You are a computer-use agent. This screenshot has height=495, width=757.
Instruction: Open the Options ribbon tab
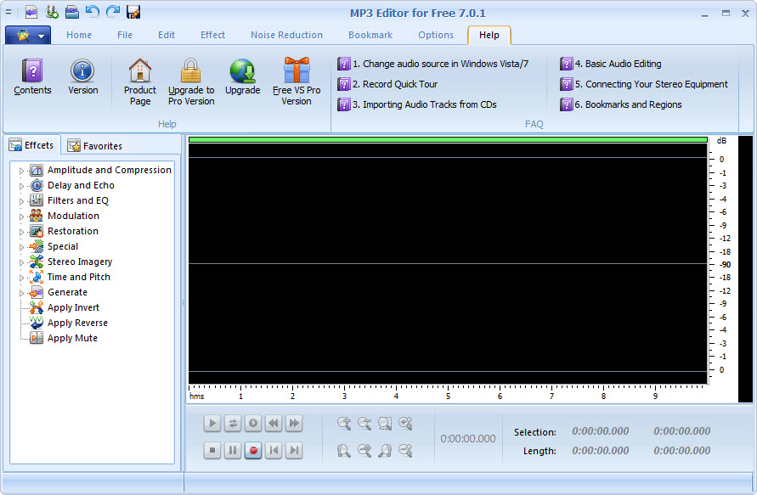(436, 35)
